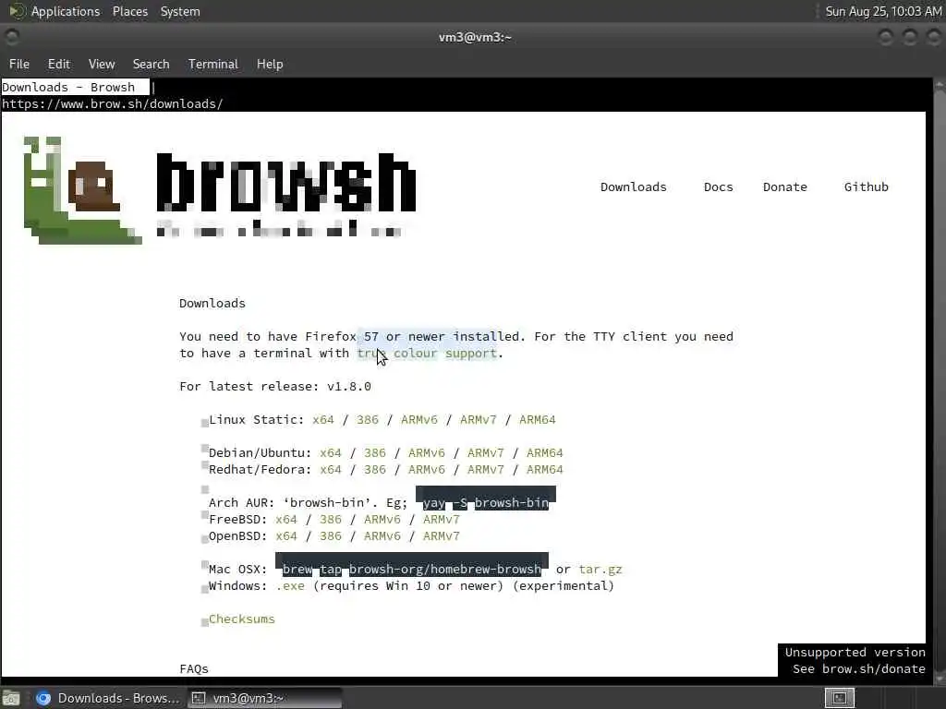This screenshot has width=946, height=709.
Task: Open the View menu
Action: tap(102, 64)
